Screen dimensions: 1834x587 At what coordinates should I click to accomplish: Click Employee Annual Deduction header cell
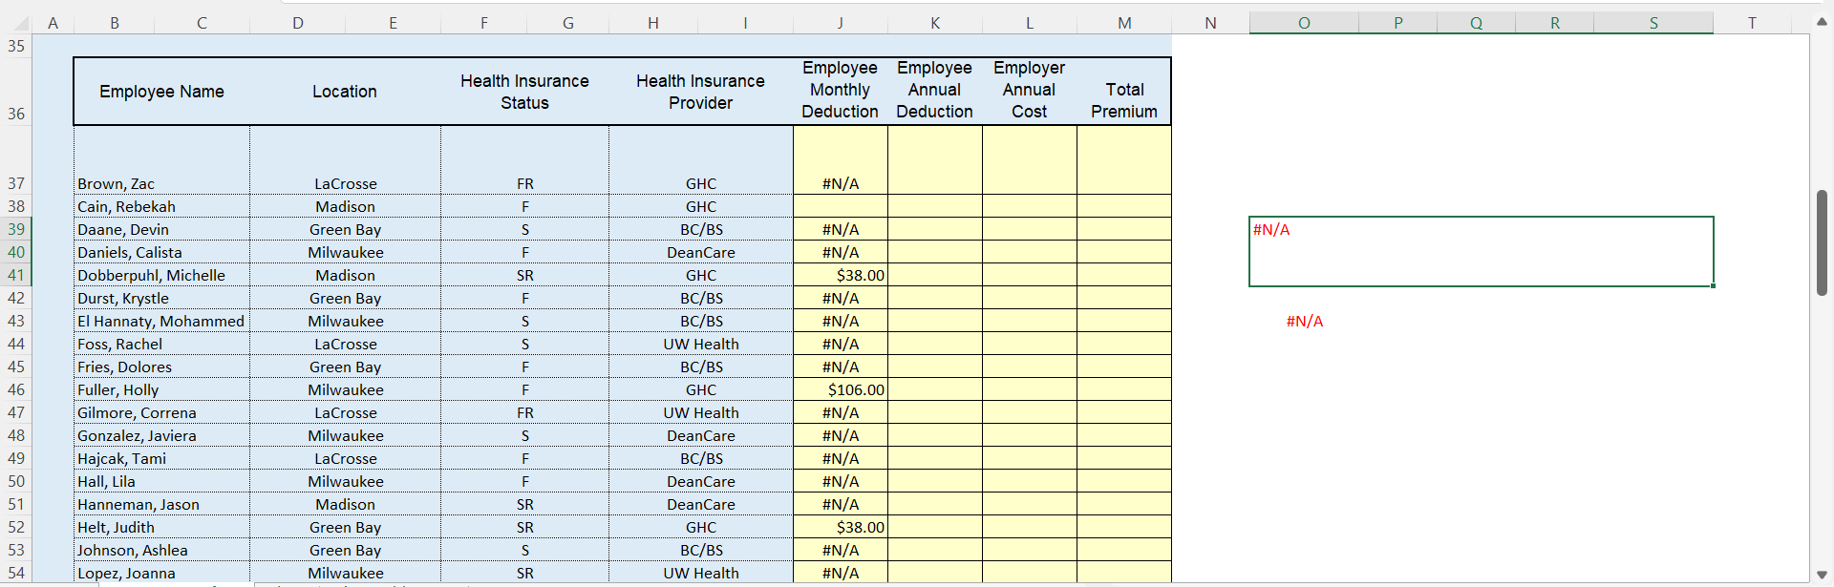[x=934, y=92]
